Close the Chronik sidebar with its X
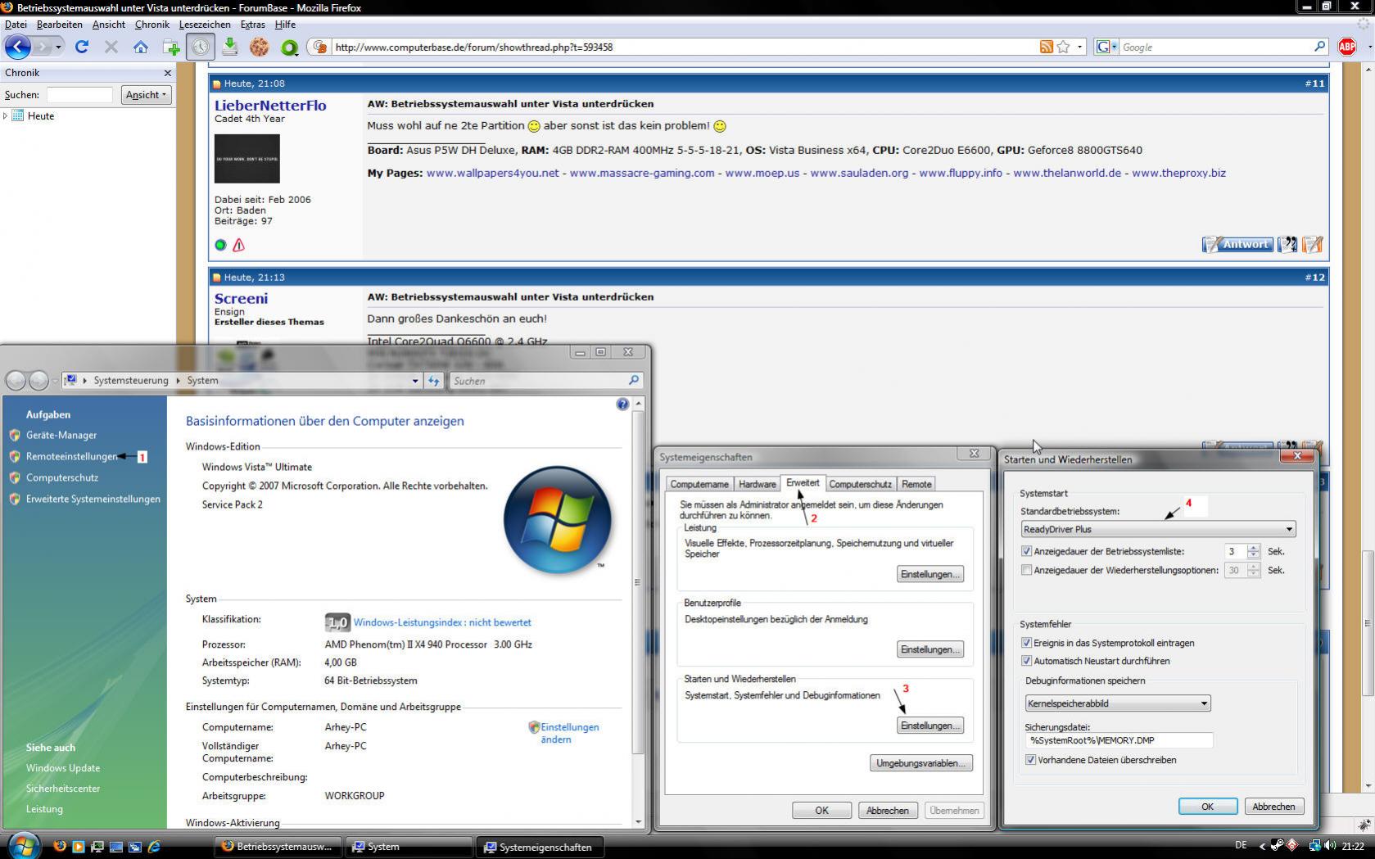The image size is (1375, 859). click(x=167, y=73)
